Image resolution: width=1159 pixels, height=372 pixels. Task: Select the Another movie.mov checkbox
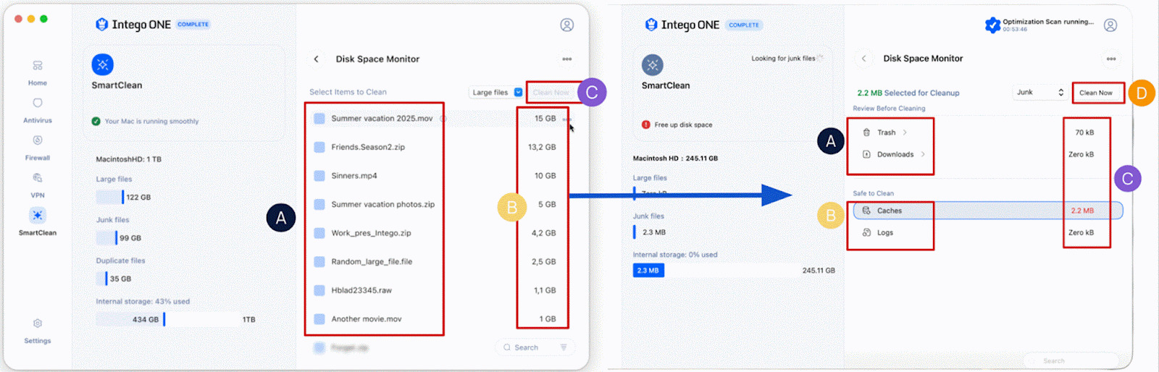pyautogui.click(x=319, y=319)
